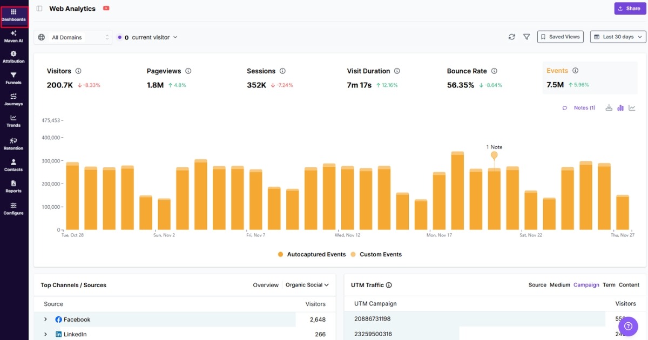The width and height of the screenshot is (648, 340).
Task: Select the Retention sidebar icon
Action: click(13, 144)
